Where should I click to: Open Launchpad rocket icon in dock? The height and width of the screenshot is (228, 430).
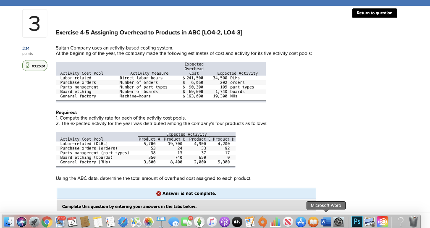pyautogui.click(x=34, y=222)
